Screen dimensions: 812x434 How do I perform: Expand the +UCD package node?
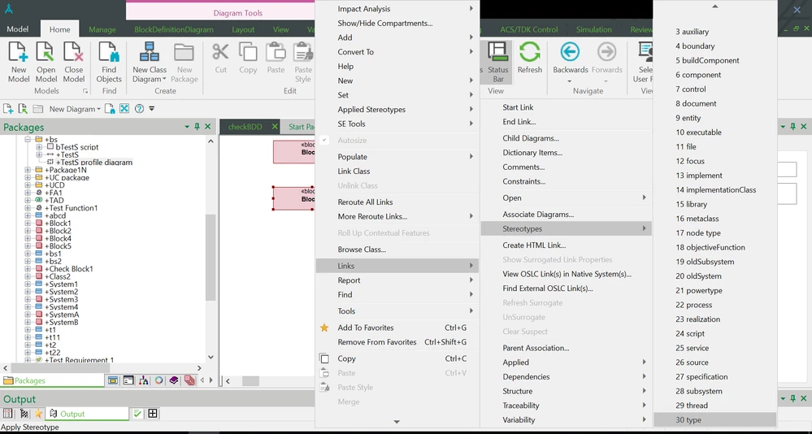[x=28, y=184]
